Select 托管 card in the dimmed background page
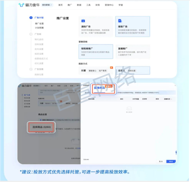The width and height of the screenshot is (190, 182). 50,103
